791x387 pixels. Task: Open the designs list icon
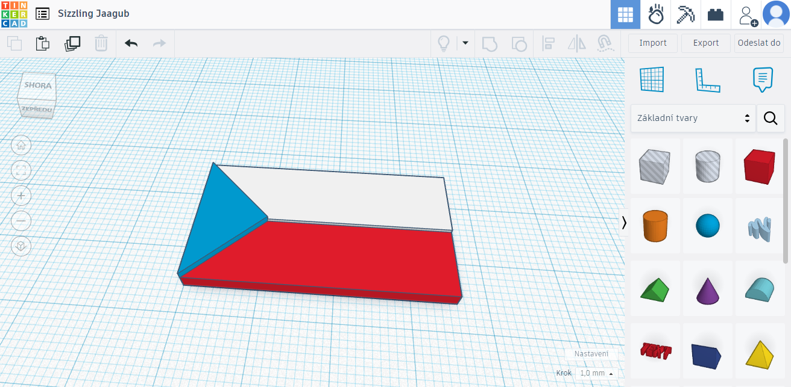(42, 14)
